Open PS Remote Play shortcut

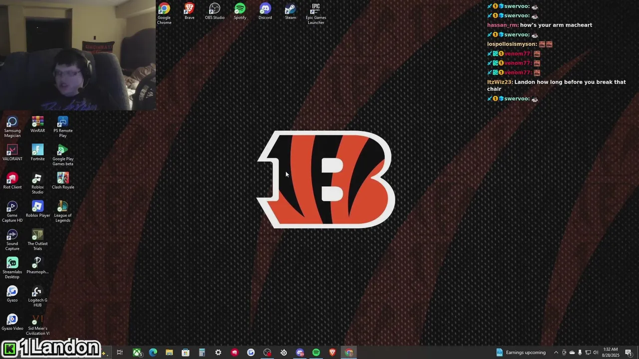[63, 127]
